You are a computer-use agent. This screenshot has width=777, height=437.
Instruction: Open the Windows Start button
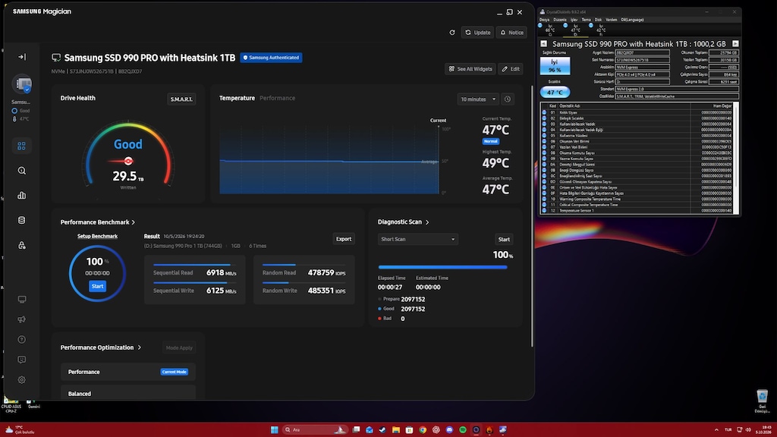point(274,429)
